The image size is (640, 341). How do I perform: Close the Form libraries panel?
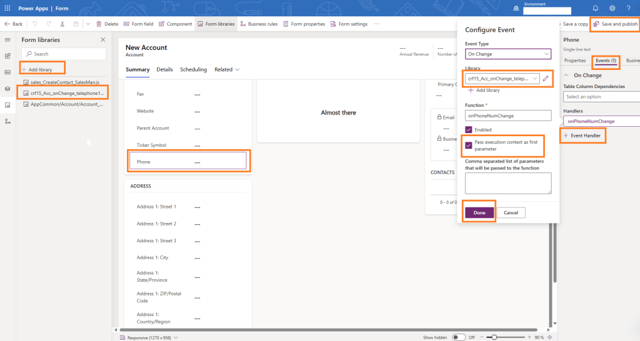click(x=103, y=39)
